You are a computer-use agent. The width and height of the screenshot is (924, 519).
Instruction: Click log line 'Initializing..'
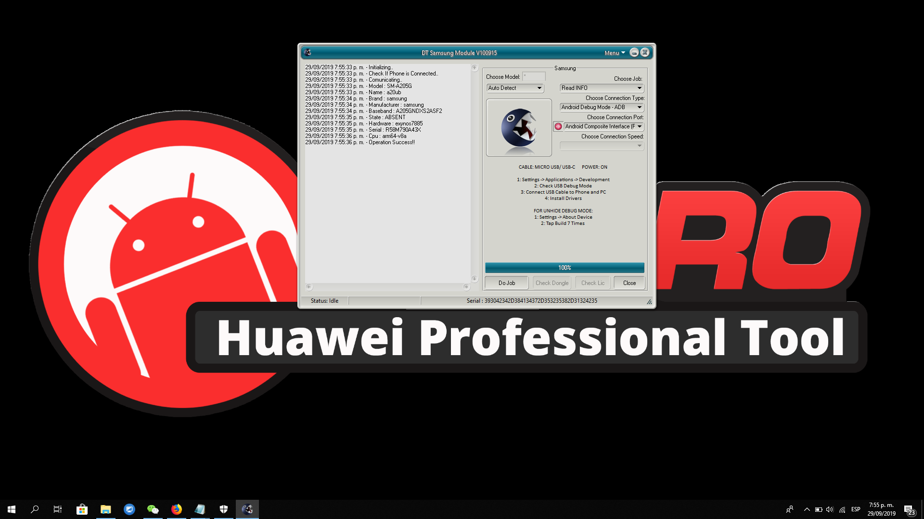(349, 67)
